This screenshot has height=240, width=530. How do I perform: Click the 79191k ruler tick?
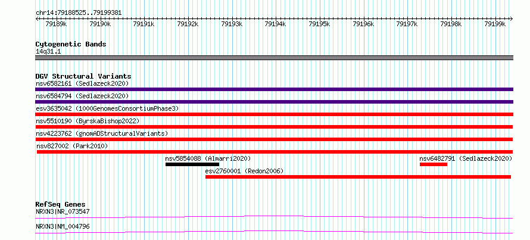click(x=145, y=24)
